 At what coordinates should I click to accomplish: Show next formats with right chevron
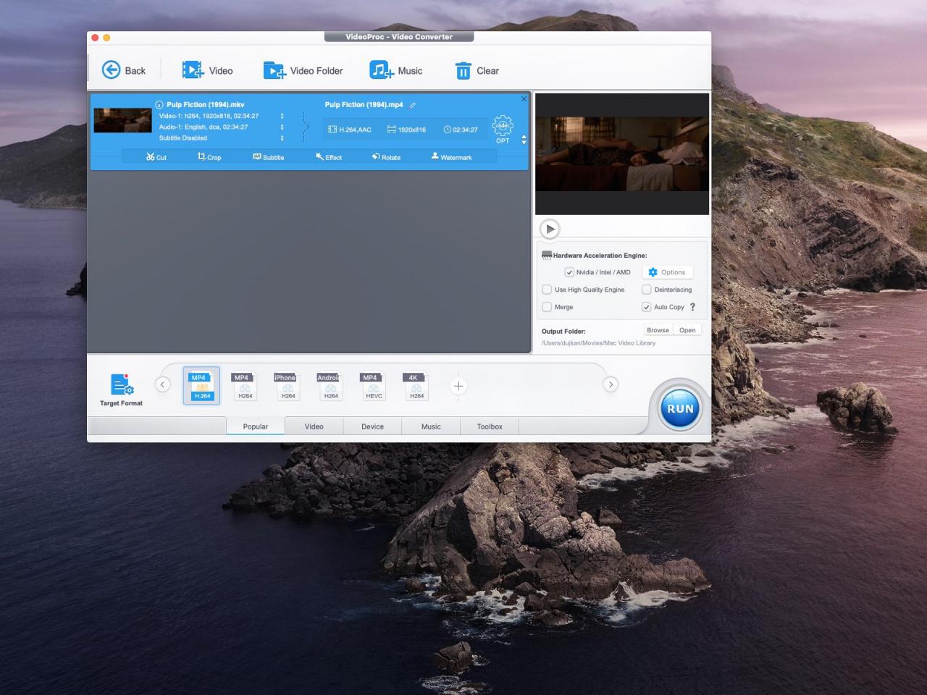point(611,384)
